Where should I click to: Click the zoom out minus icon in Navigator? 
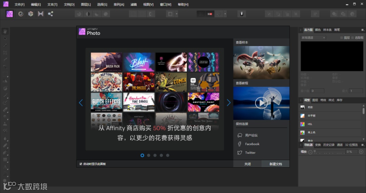point(310,152)
